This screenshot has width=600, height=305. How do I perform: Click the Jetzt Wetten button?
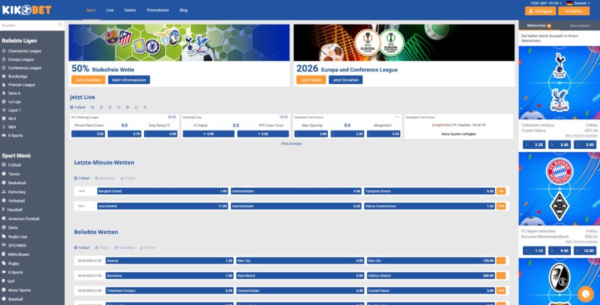click(311, 80)
